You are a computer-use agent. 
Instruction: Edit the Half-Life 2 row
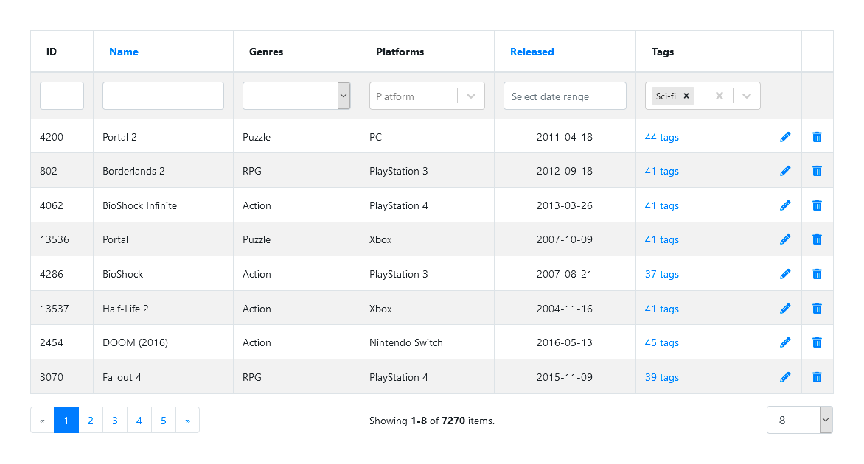tap(785, 309)
